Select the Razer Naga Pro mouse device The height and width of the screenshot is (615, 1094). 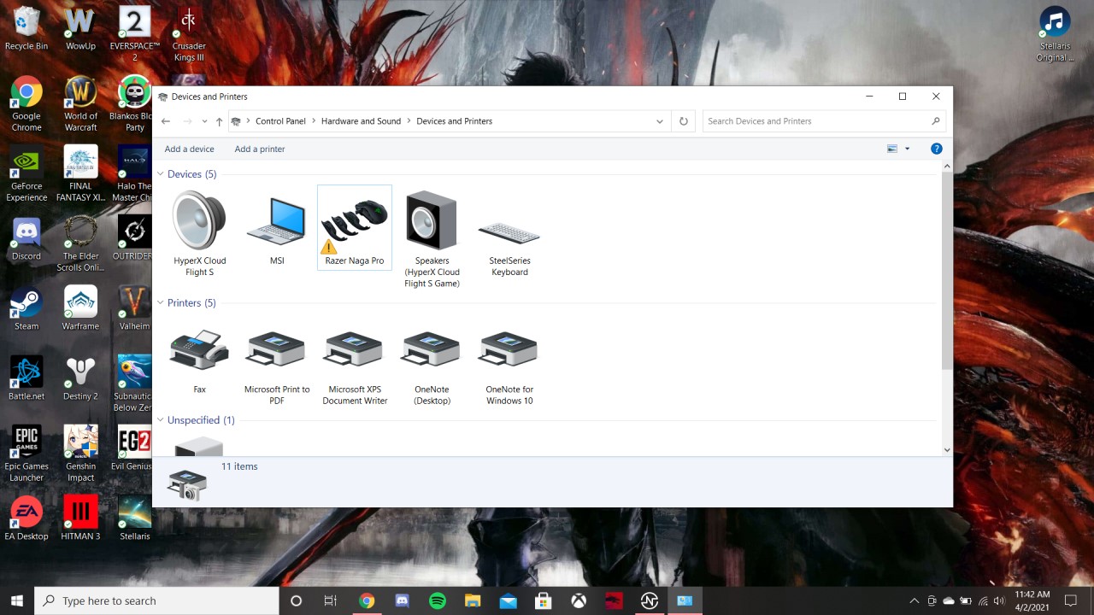click(x=354, y=224)
